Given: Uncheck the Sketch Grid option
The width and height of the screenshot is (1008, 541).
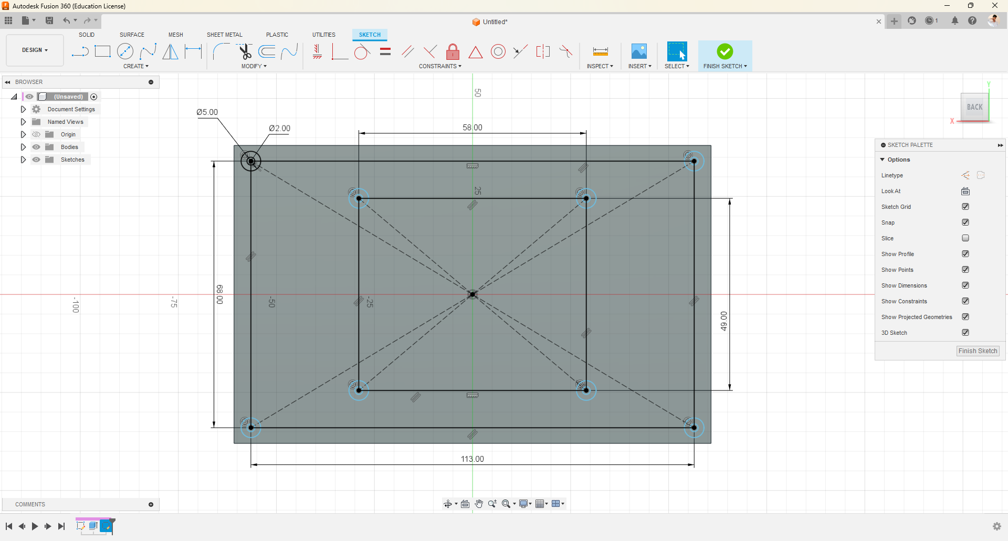Looking at the screenshot, I should click(x=965, y=207).
